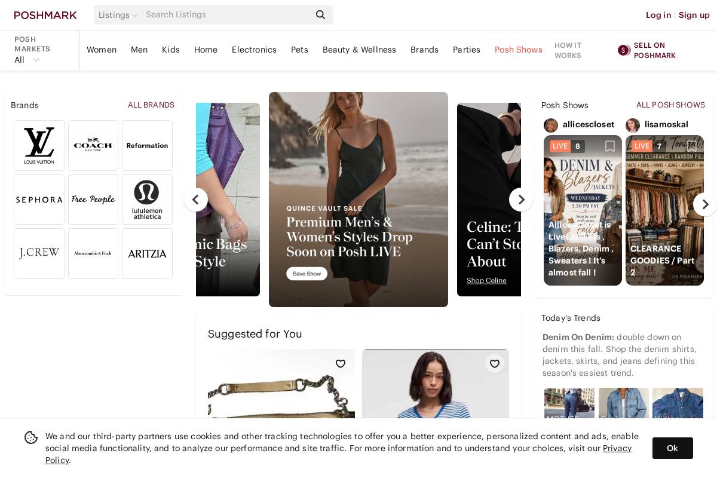Click Log in
This screenshot has height=478, width=717.
coord(658,15)
